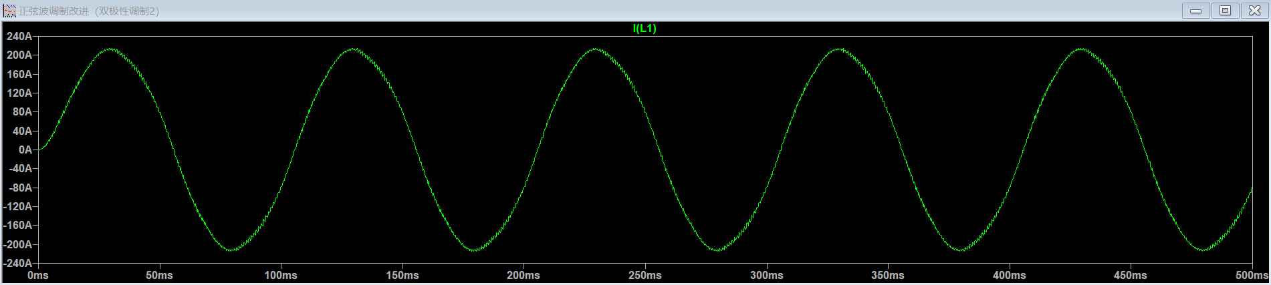Click the 100ms time axis label
The width and height of the screenshot is (1271, 285).
coord(281,275)
